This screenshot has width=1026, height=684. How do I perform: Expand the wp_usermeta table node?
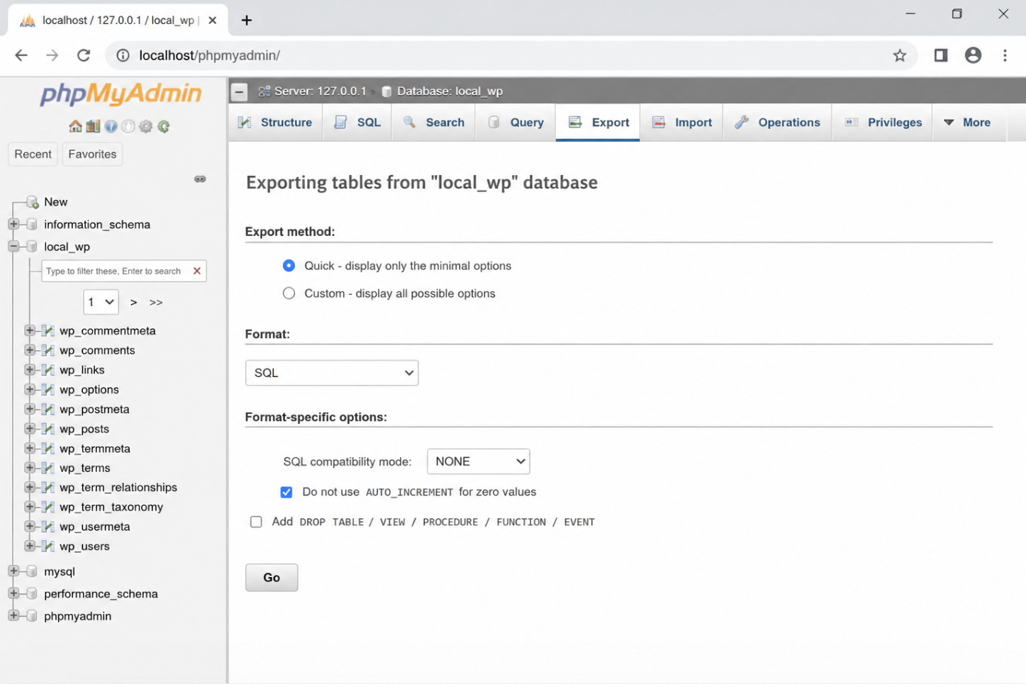(x=30, y=527)
